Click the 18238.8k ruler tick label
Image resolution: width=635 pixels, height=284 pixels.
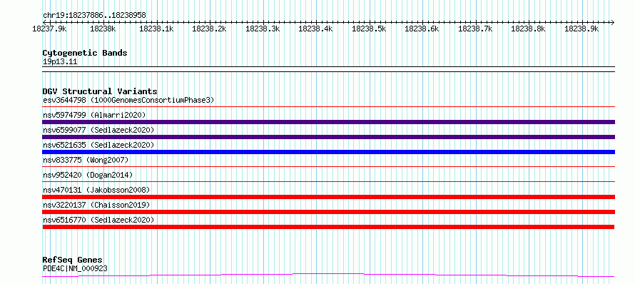(529, 29)
